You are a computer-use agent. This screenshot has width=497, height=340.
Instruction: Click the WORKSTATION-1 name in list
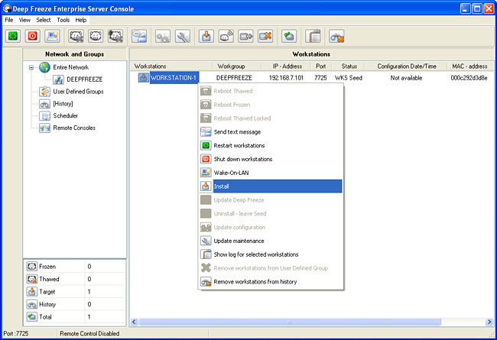coord(174,78)
